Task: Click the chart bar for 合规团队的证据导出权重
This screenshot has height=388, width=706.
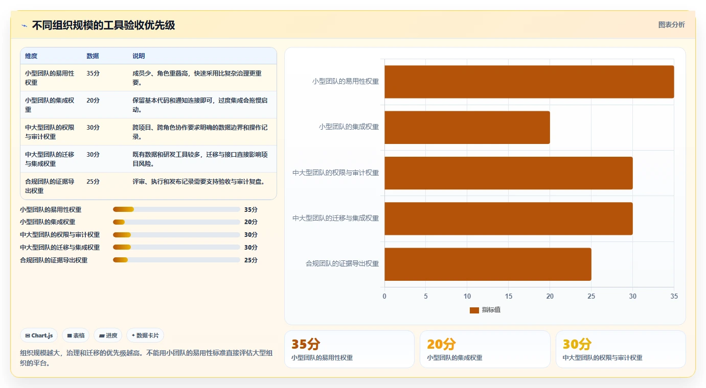Action: [488, 264]
